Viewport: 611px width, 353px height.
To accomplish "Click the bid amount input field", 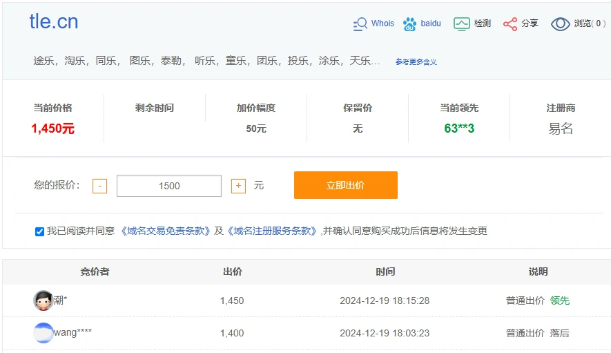I will point(169,186).
